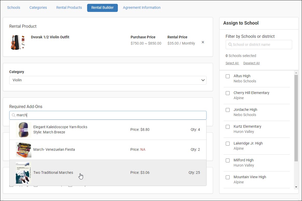Click the Required Add-Ons search field

[108, 115]
